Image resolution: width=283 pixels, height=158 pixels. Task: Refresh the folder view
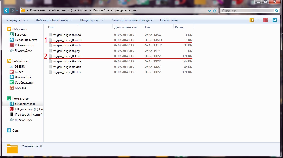click(215, 11)
